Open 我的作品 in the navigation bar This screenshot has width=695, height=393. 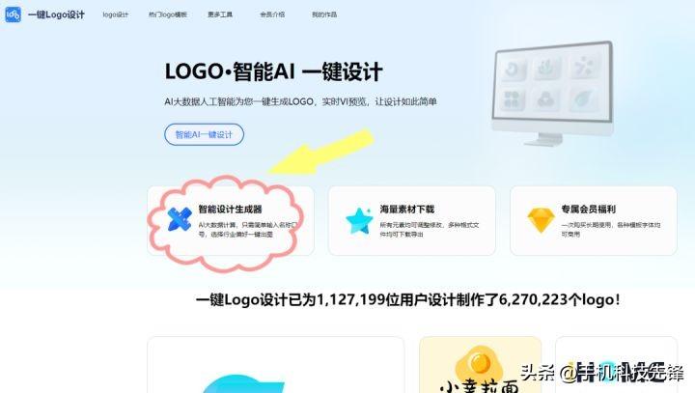(324, 14)
